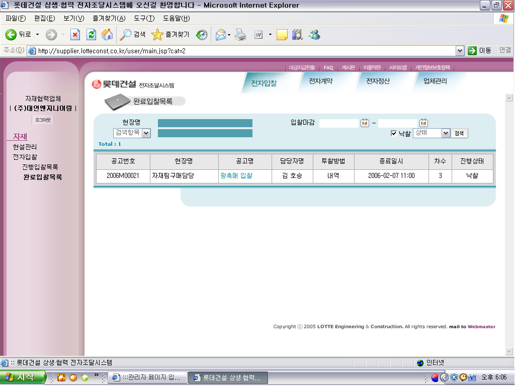Click the page icon in the address bar

point(32,51)
